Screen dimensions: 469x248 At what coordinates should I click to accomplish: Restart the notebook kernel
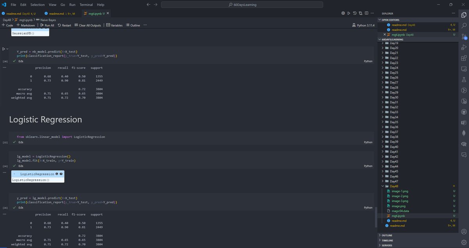(x=64, y=25)
